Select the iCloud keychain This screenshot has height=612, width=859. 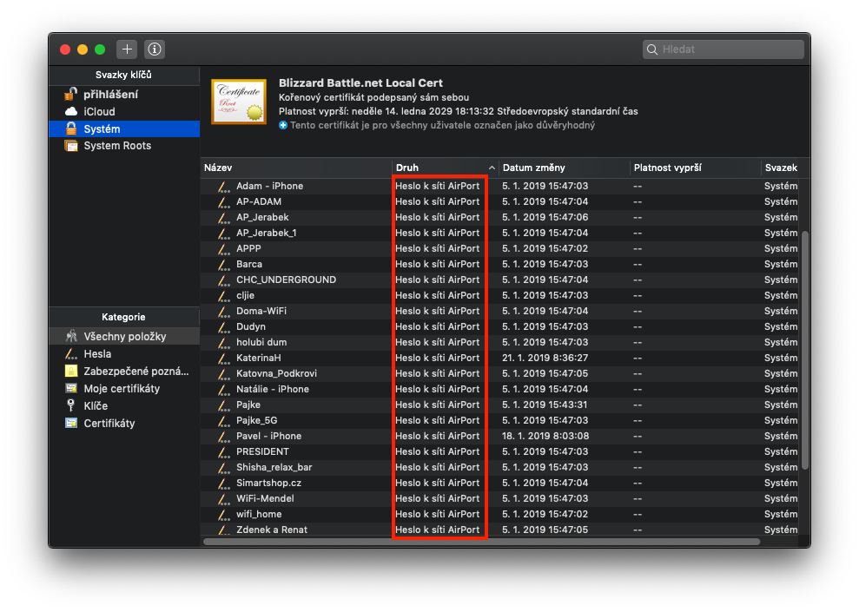pyautogui.click(x=124, y=112)
